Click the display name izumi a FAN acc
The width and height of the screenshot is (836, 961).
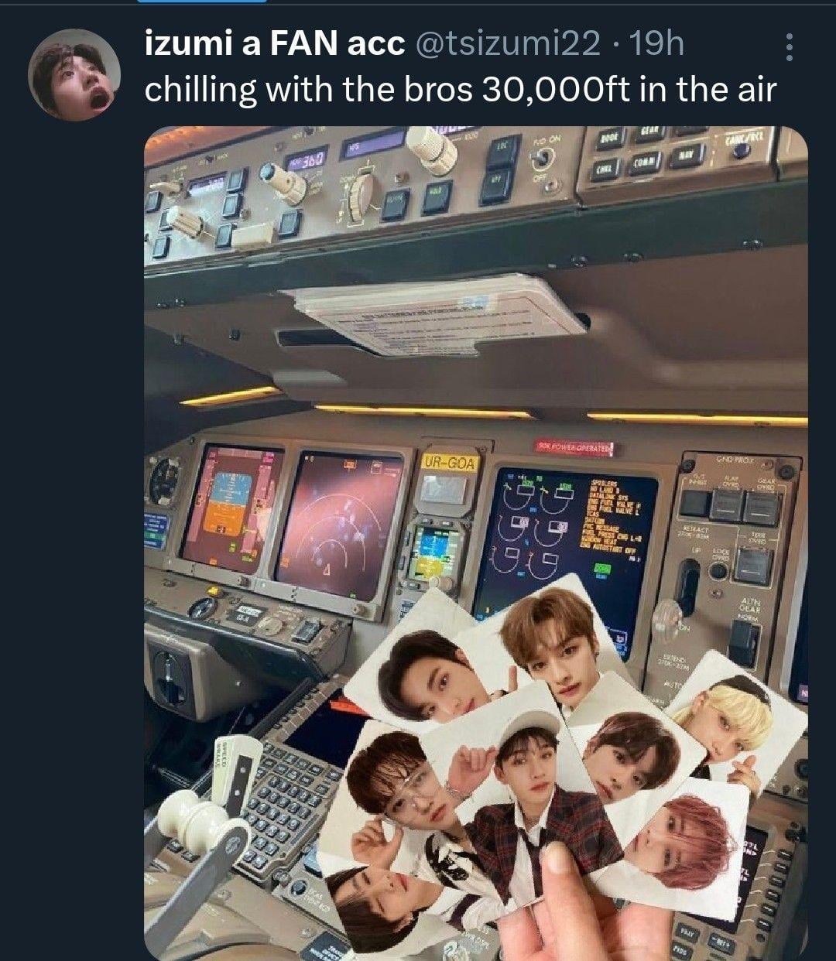(x=275, y=44)
